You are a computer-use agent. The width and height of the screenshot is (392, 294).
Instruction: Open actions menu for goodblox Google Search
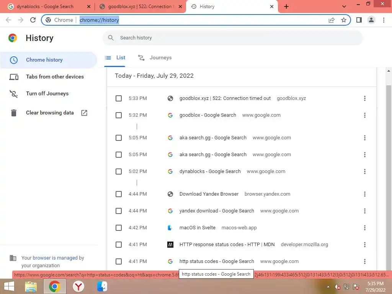[x=365, y=115]
